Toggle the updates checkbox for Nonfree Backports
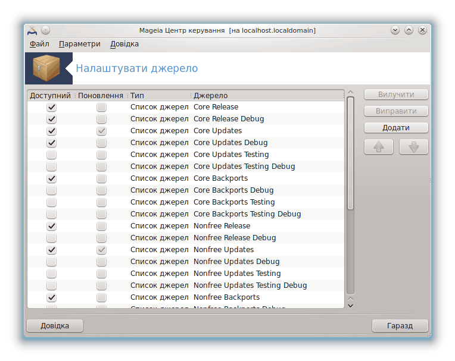This screenshot has height=361, width=455. click(x=102, y=297)
